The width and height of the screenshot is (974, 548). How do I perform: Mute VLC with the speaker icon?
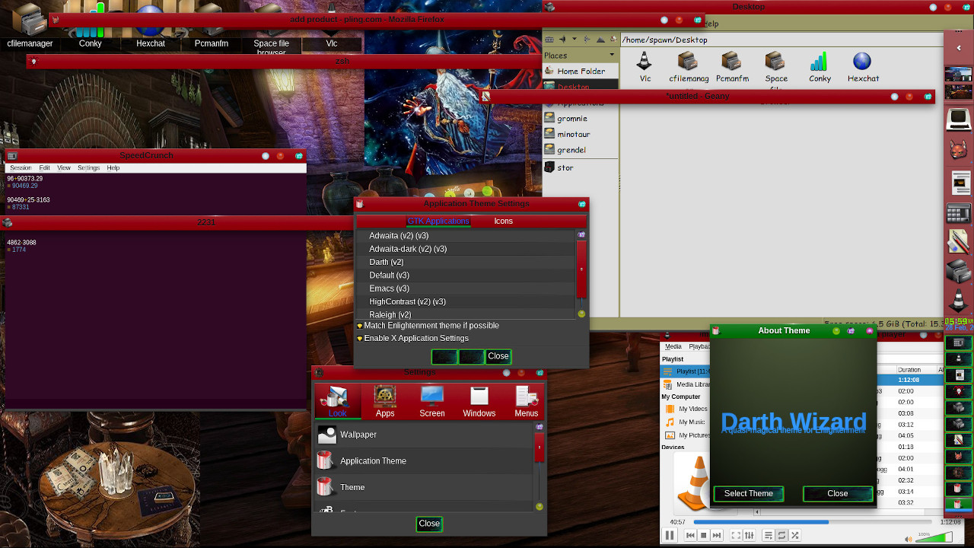click(908, 539)
